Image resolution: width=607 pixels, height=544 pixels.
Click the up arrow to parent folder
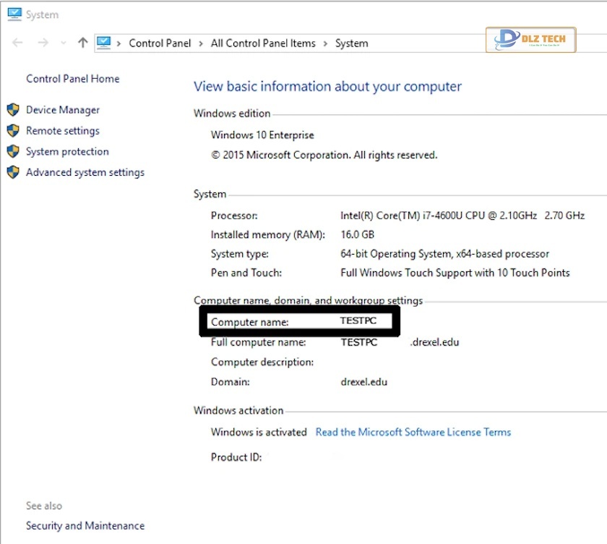pos(82,43)
